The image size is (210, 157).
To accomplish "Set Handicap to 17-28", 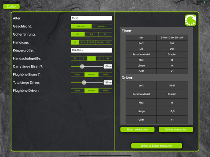I will [x=91, y=42].
